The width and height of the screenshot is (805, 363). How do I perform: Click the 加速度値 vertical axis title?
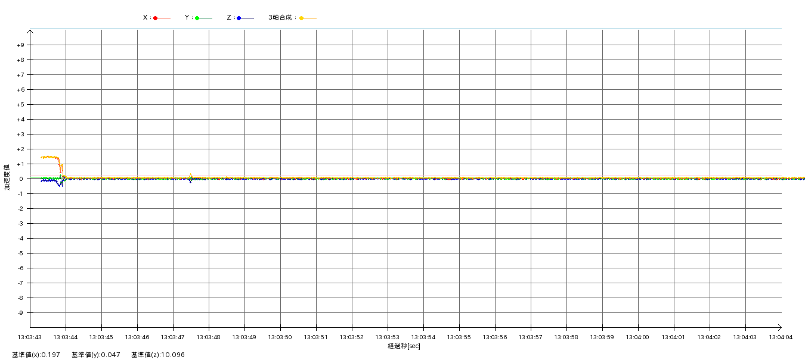click(x=7, y=177)
